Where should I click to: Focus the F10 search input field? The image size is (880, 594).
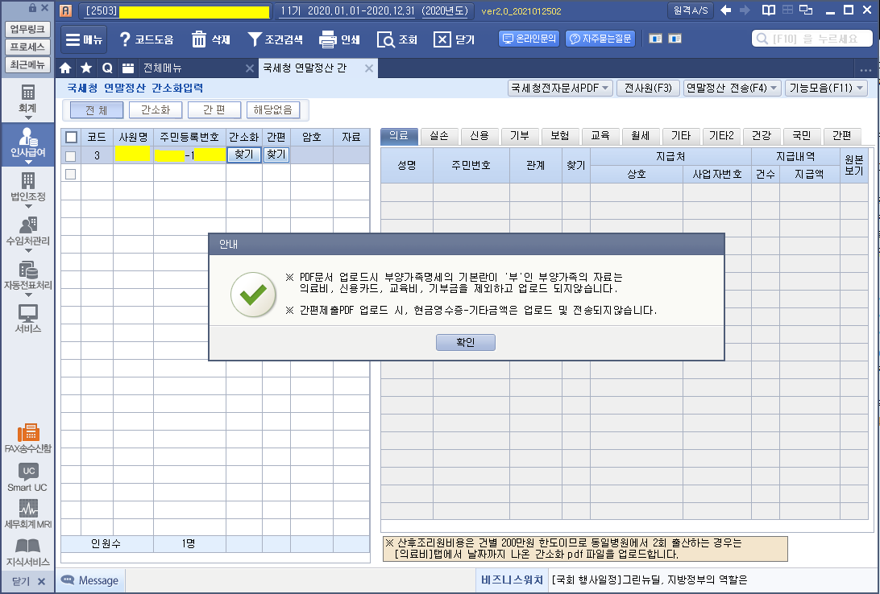point(812,39)
